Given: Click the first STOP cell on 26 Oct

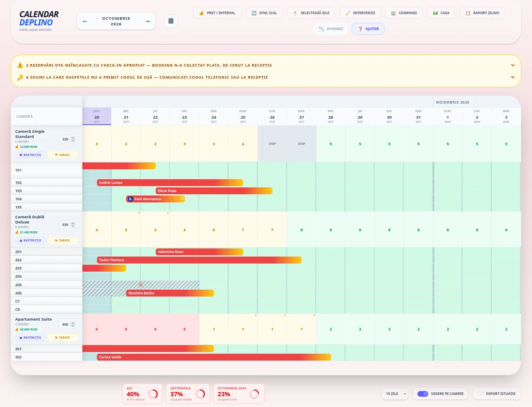Looking at the screenshot, I should click(272, 144).
